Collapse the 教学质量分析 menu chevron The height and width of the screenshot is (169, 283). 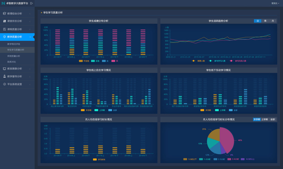coord(30,37)
